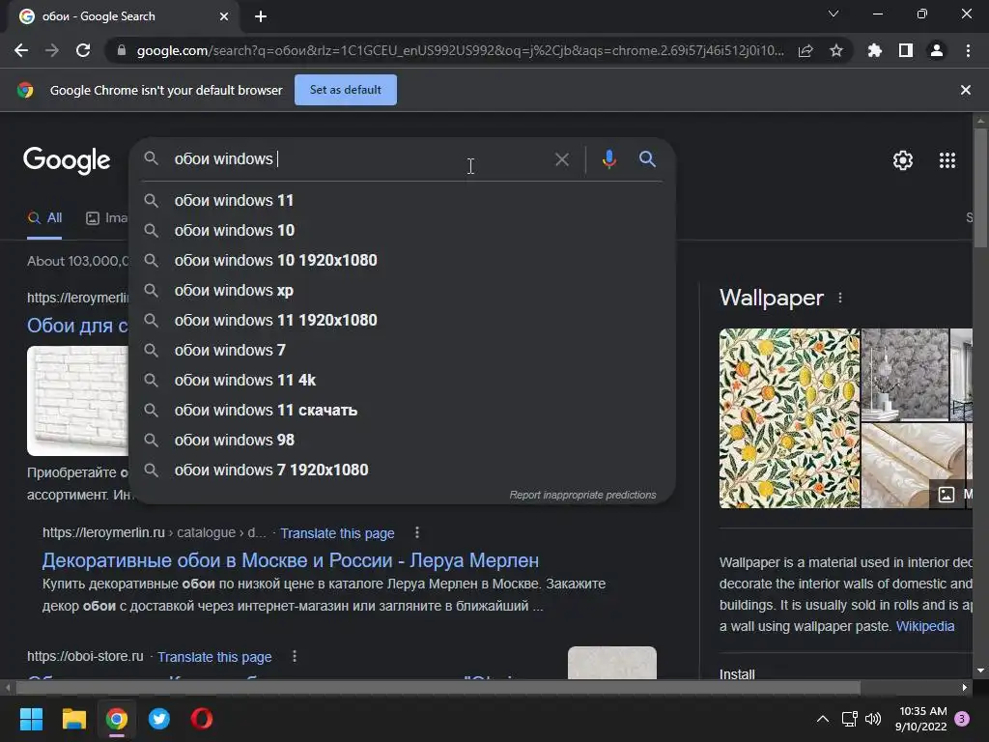
Task: View site information lock icon
Action: (122, 50)
